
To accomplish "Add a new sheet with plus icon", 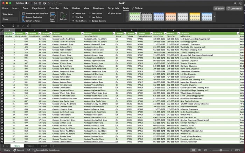I will 53,146.
